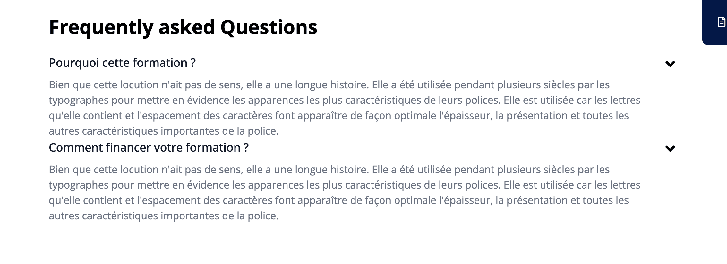Viewport: 727px width, 264px height.
Task: Select the question 'Comment financer votre formation ?'
Action: tap(149, 148)
